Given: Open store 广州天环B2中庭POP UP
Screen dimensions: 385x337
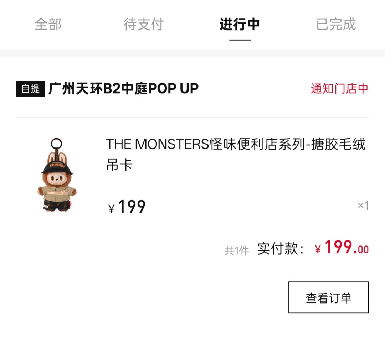Looking at the screenshot, I should (x=123, y=89).
